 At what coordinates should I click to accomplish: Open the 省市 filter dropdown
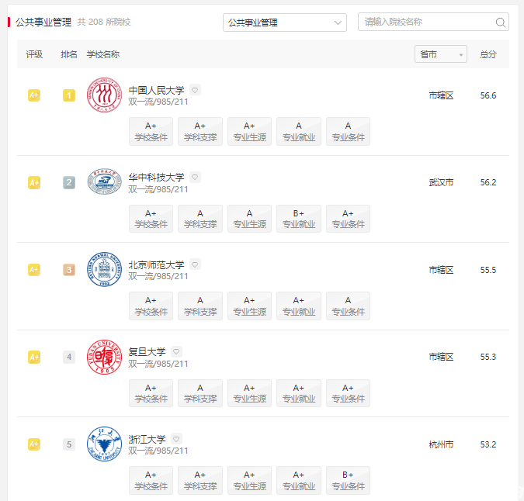point(441,54)
